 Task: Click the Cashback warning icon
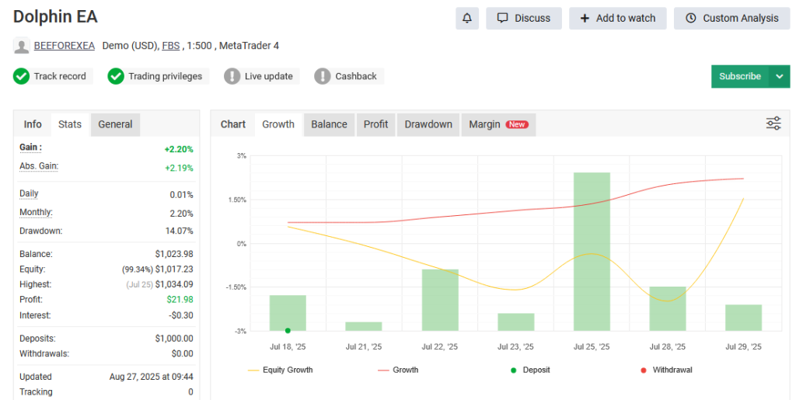(323, 76)
